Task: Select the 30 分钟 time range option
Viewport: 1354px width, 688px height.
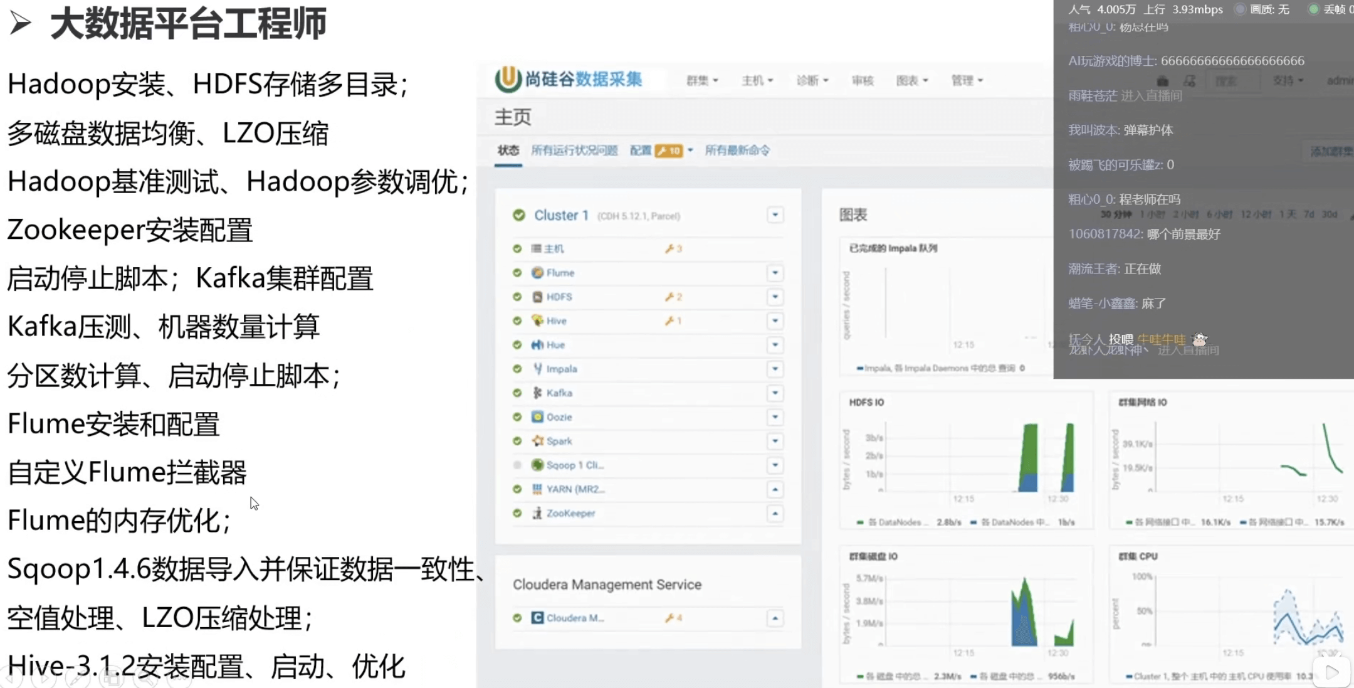Action: [1116, 214]
